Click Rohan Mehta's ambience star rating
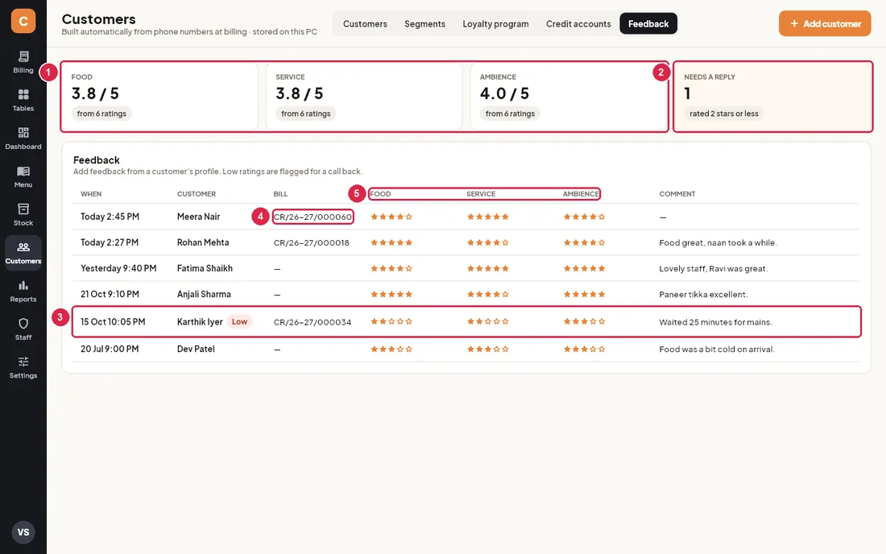Image resolution: width=886 pixels, height=554 pixels. (584, 243)
